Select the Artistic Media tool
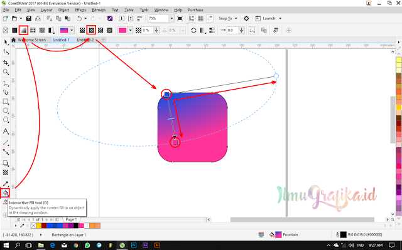This screenshot has height=250, width=402. [x=6, y=92]
